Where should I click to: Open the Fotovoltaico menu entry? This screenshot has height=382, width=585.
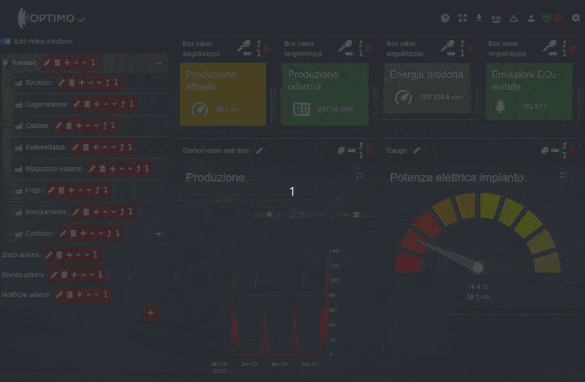pyautogui.click(x=45, y=148)
